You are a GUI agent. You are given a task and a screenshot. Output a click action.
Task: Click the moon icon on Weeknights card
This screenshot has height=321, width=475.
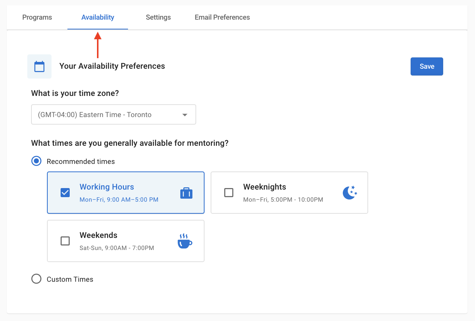(x=350, y=193)
